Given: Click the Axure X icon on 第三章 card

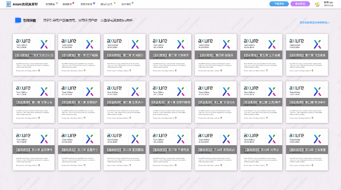Looking at the screenshot, I should pyautogui.click(x=181, y=44).
